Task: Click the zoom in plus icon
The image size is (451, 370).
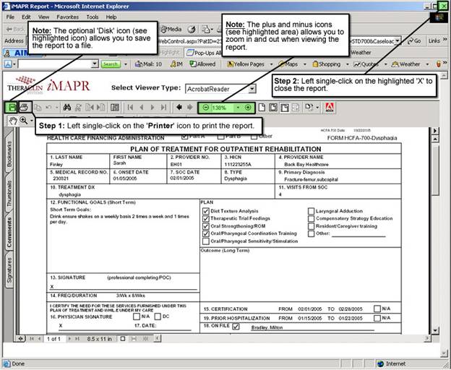Action: pyautogui.click(x=248, y=108)
